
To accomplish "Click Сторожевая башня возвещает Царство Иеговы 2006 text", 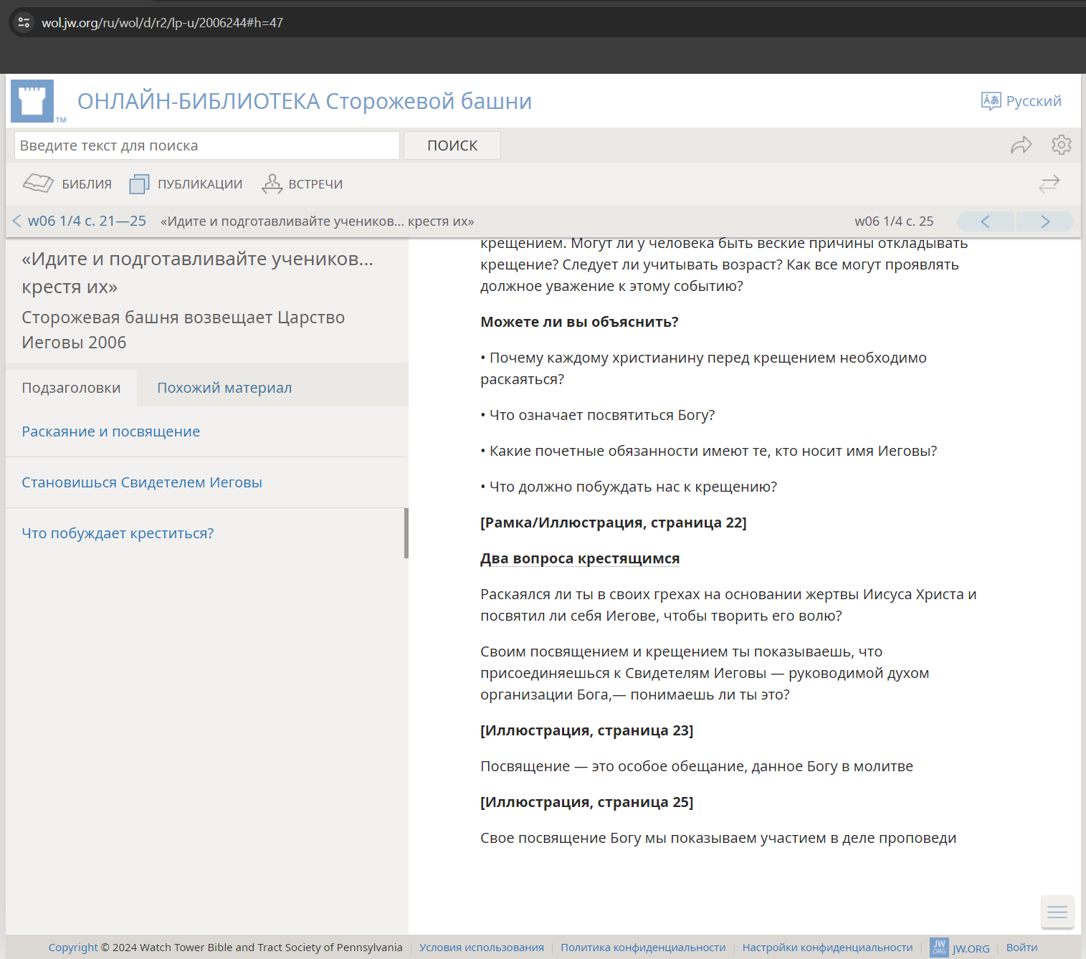I will tap(184, 330).
